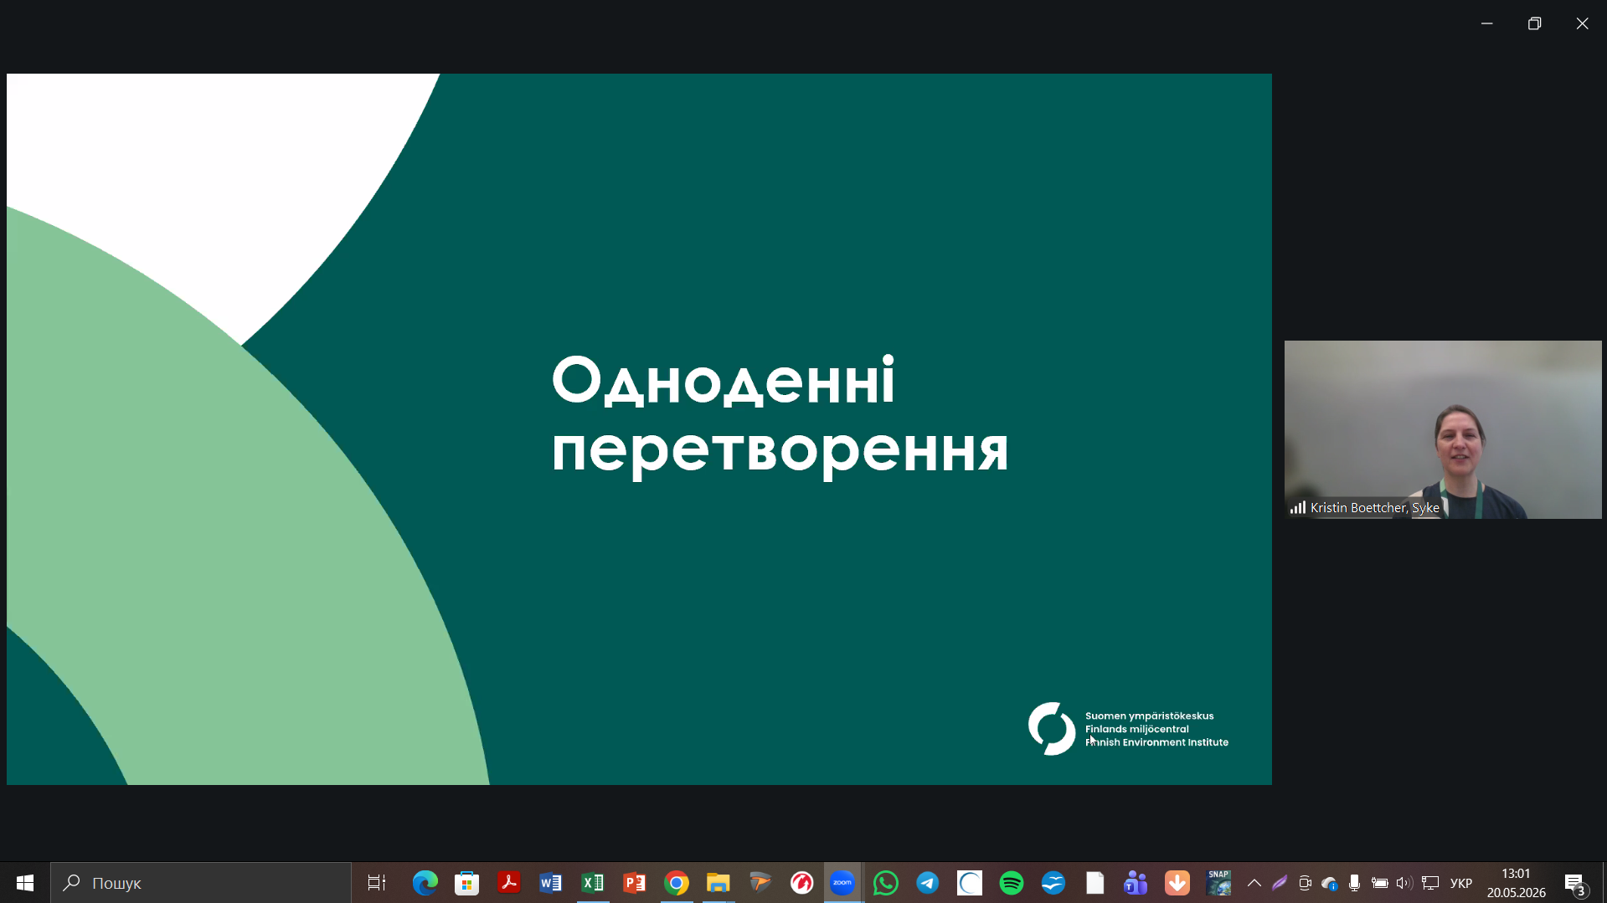Open the Microsoft Teams icon
This screenshot has width=1607, height=903.
pyautogui.click(x=1136, y=883)
